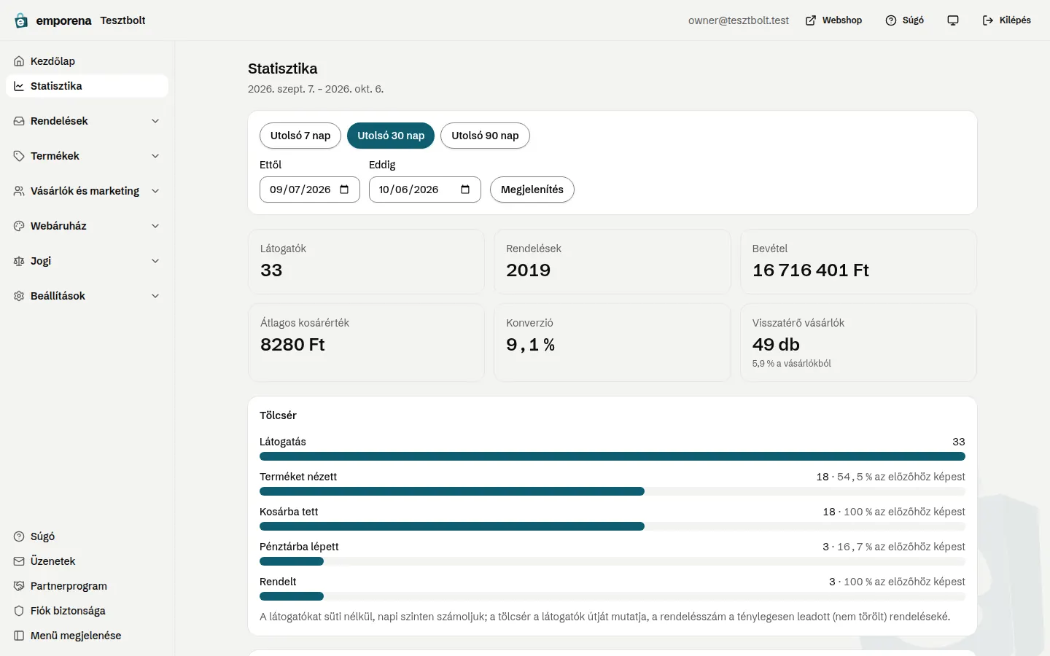Go to Kezdőlap in the sidebar
Screen dimensions: 1050x656
pos(87,61)
